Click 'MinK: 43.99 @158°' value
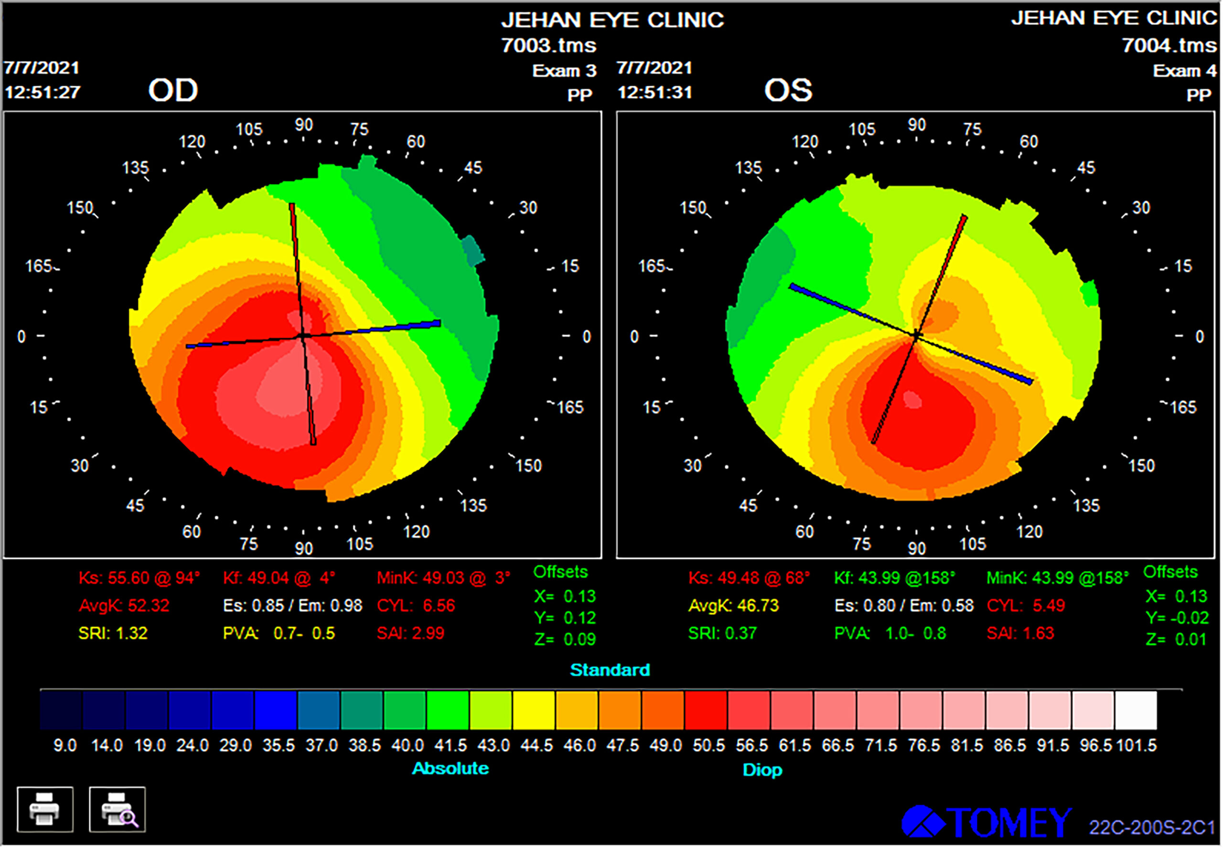Image resolution: width=1223 pixels, height=848 pixels. [x=1058, y=579]
